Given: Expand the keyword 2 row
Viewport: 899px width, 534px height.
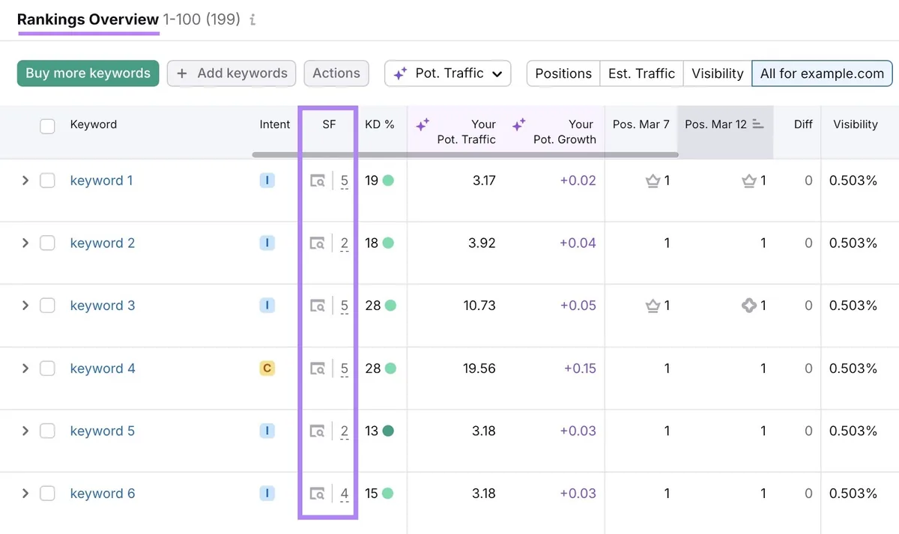Looking at the screenshot, I should pos(25,243).
